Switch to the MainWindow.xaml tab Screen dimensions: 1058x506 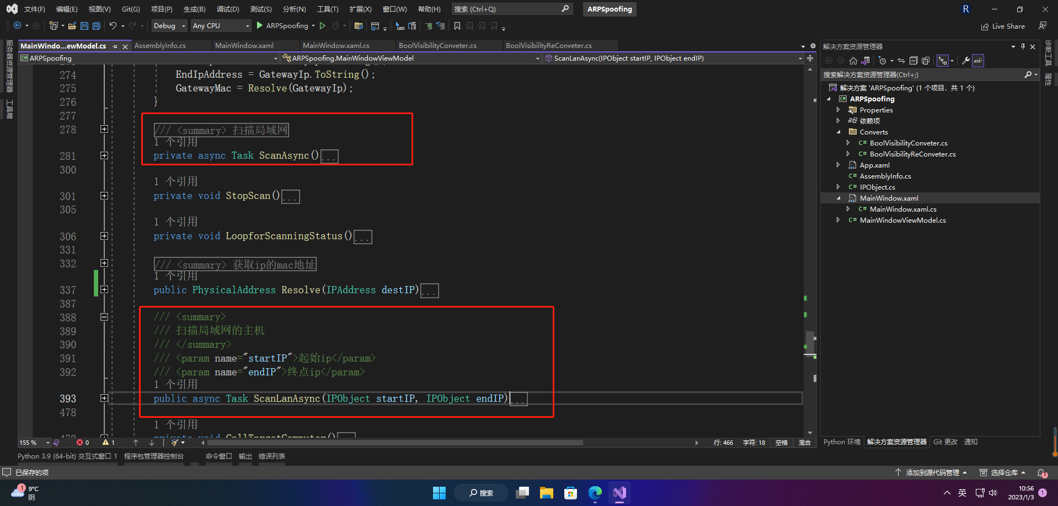click(244, 46)
